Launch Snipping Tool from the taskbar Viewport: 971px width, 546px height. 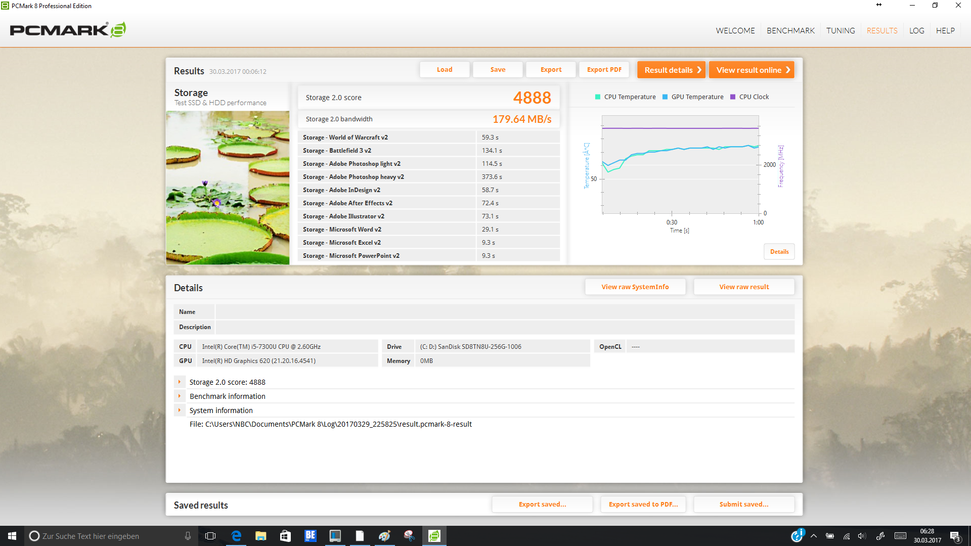pos(409,536)
